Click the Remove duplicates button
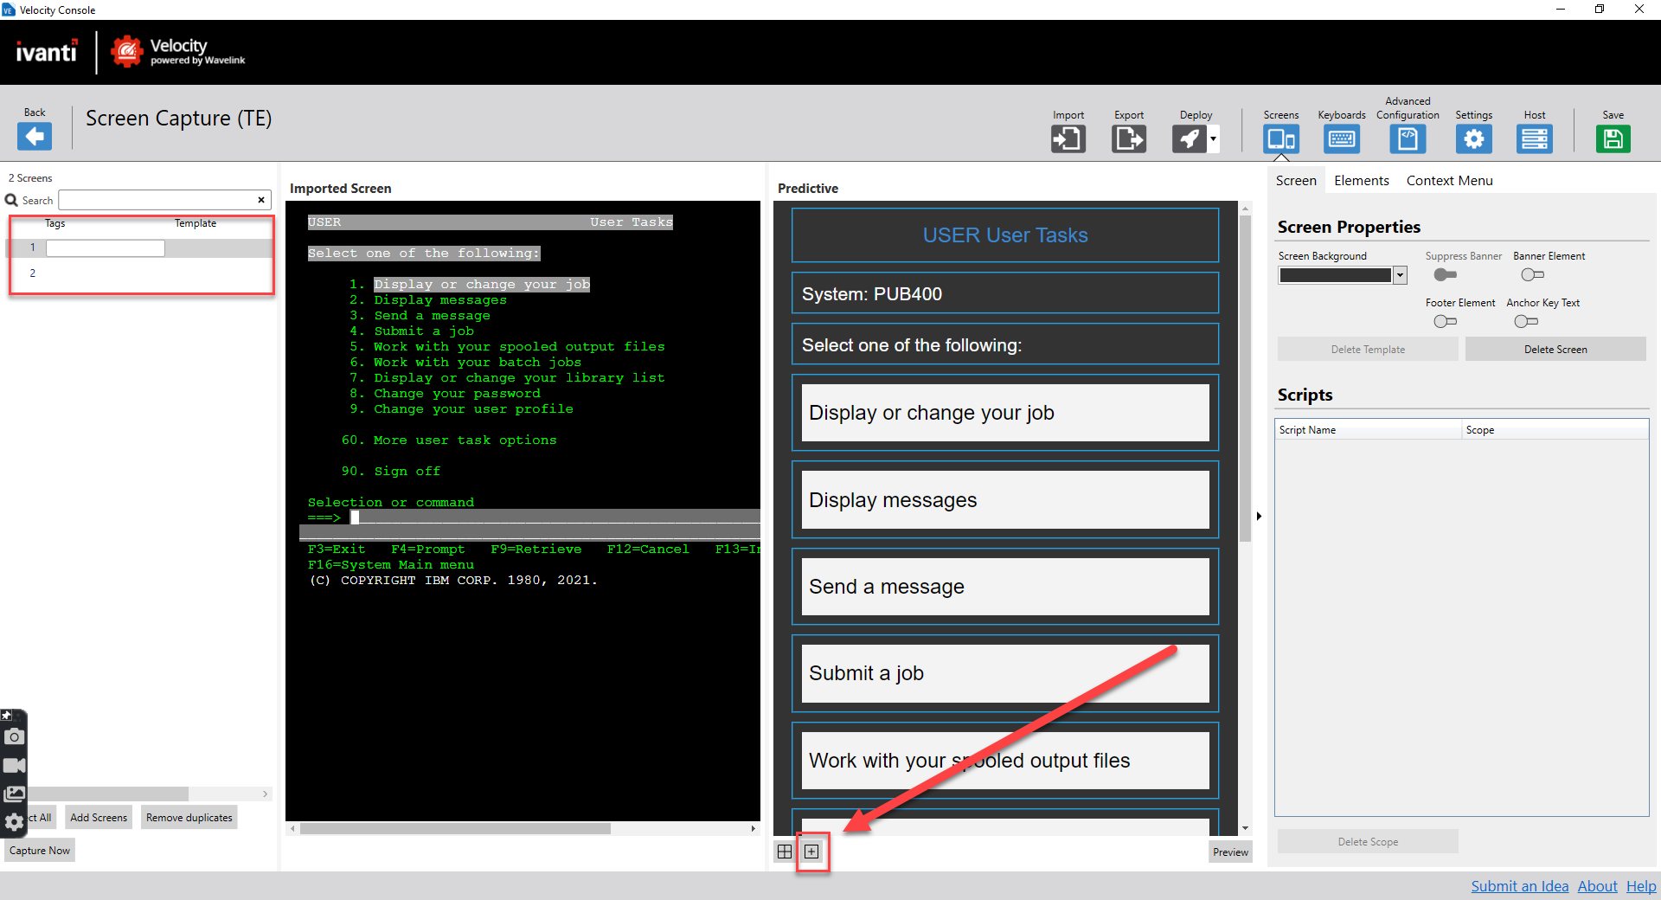This screenshot has width=1661, height=900. tap(188, 817)
